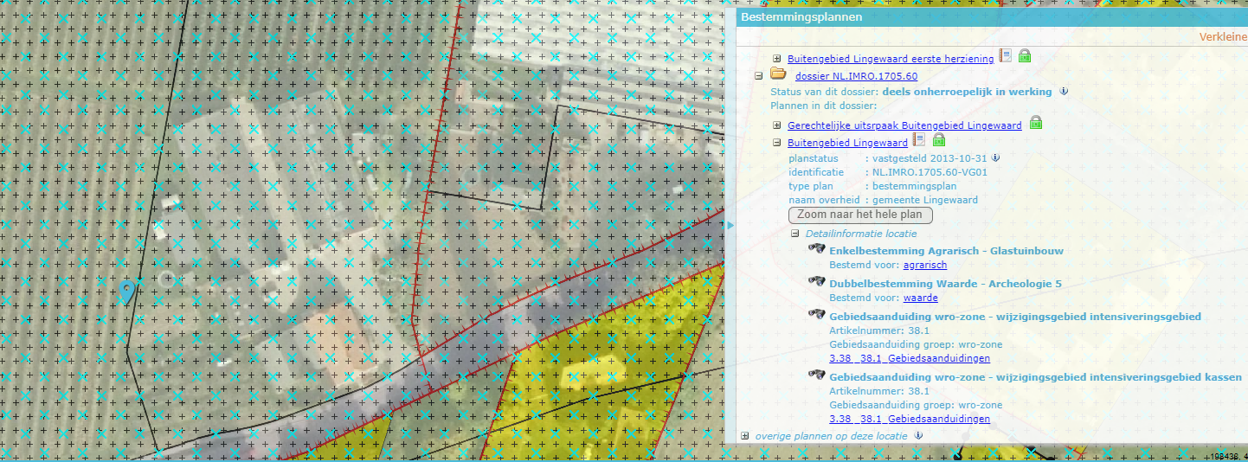
Task: Follow the 'agrarisch' link
Action: pos(925,265)
